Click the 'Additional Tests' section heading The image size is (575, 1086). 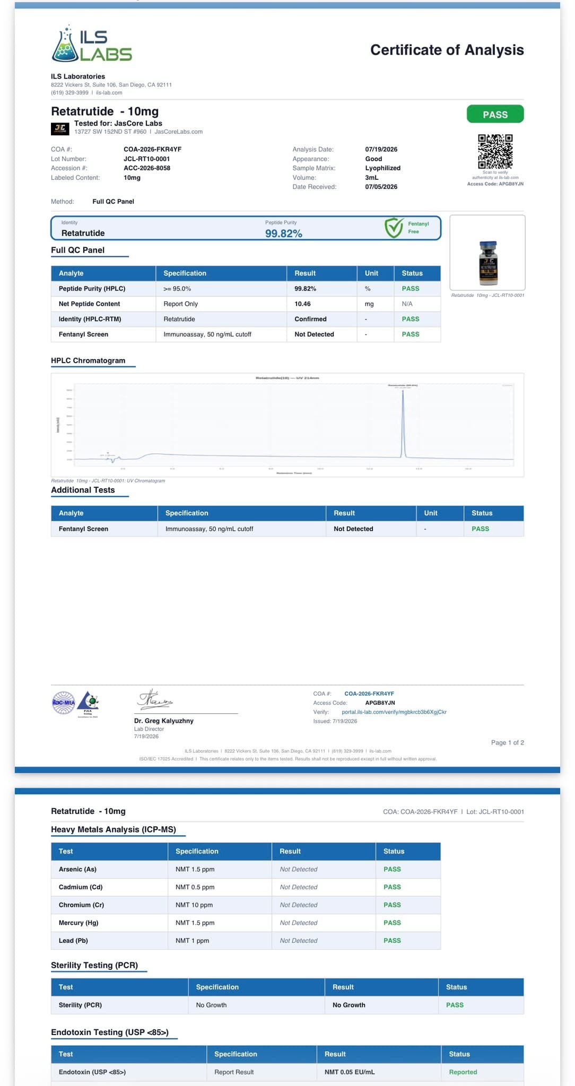[x=83, y=490]
